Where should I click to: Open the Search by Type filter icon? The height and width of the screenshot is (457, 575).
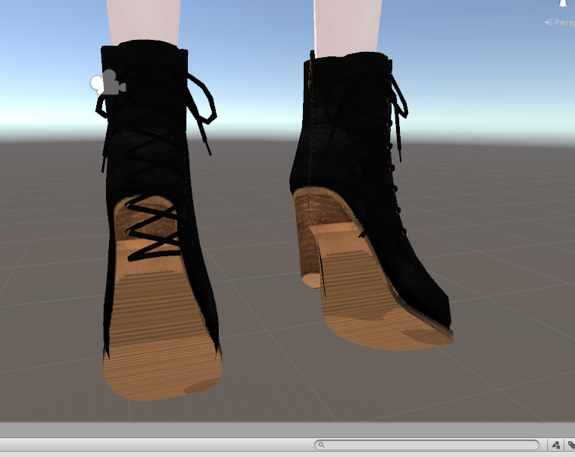click(556, 445)
